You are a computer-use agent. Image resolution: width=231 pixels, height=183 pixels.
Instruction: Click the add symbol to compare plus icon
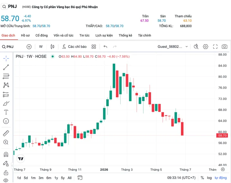pos(29,47)
